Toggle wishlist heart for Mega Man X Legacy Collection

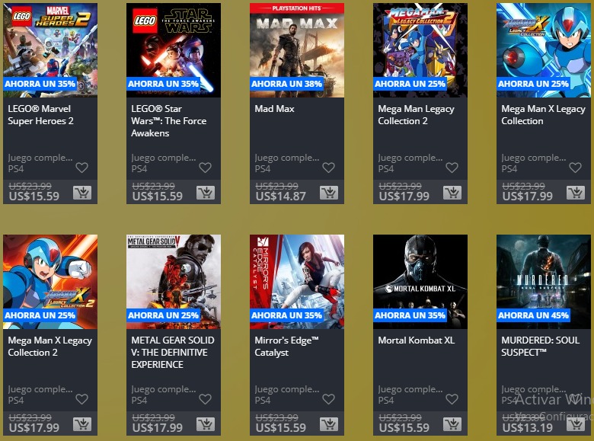[575, 168]
